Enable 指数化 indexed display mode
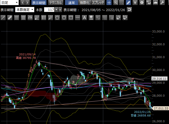169x124 pixels. pyautogui.click(x=85, y=3)
